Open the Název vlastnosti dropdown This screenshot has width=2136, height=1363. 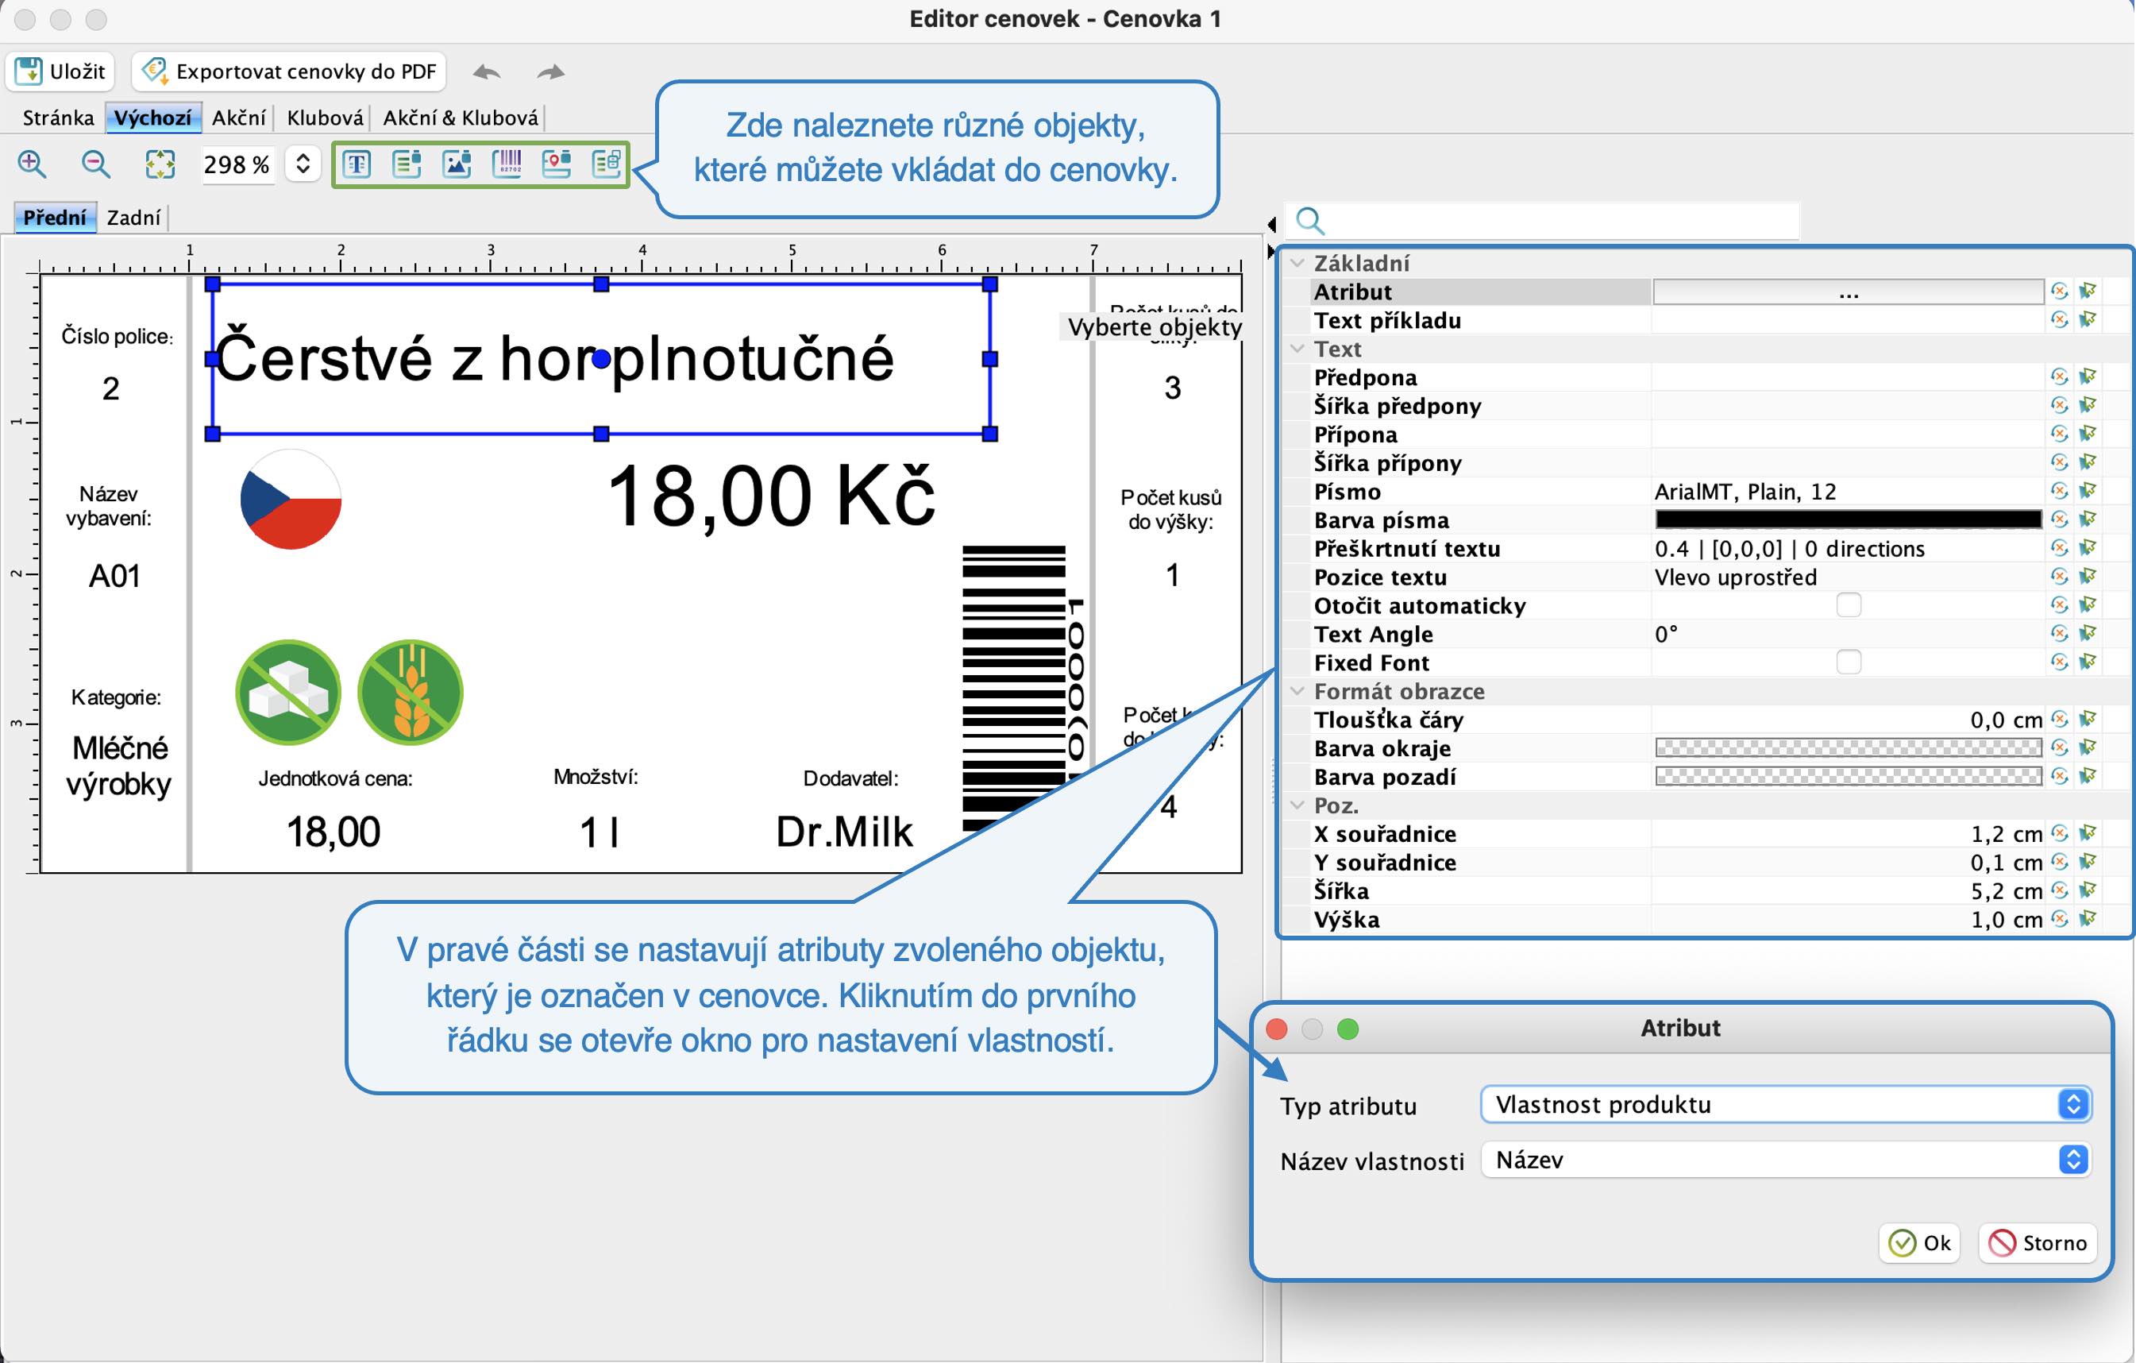pyautogui.click(x=1787, y=1160)
